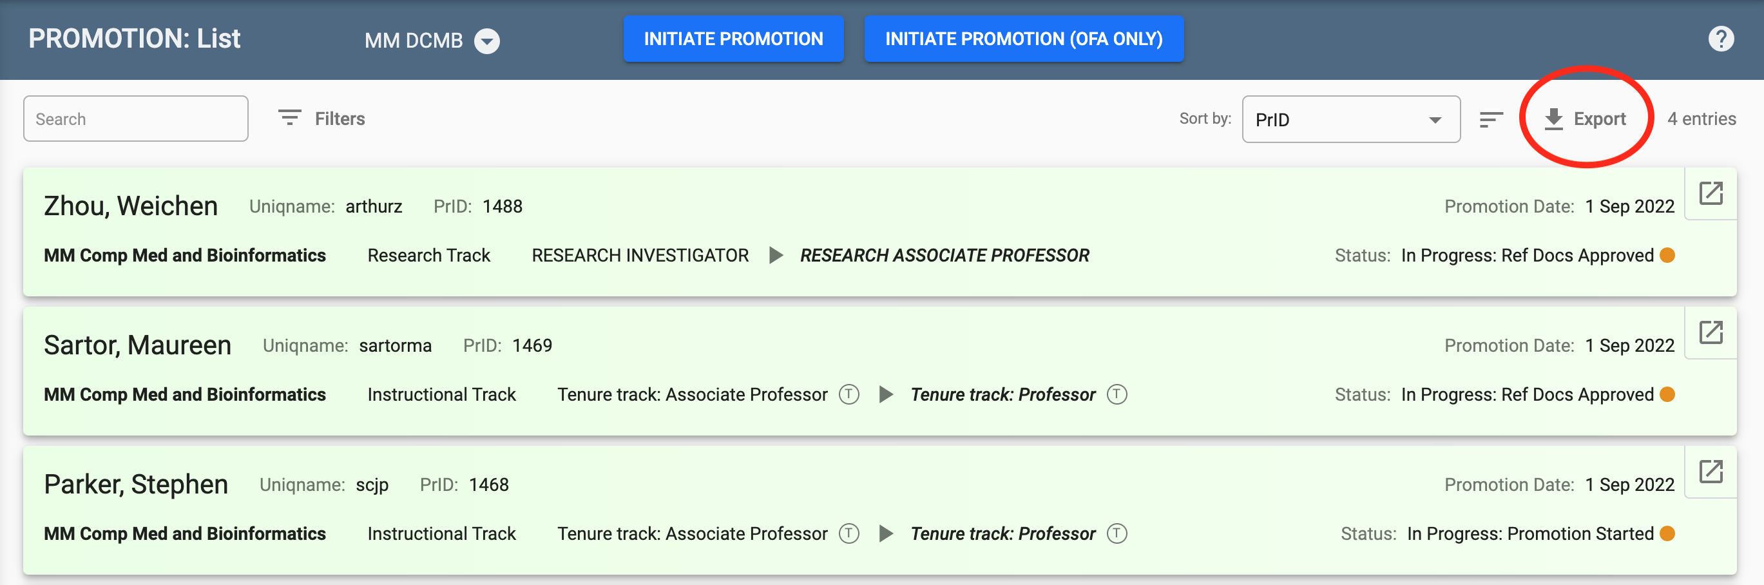This screenshot has height=585, width=1764.
Task: Click PrID value 1488
Action: pos(503,207)
